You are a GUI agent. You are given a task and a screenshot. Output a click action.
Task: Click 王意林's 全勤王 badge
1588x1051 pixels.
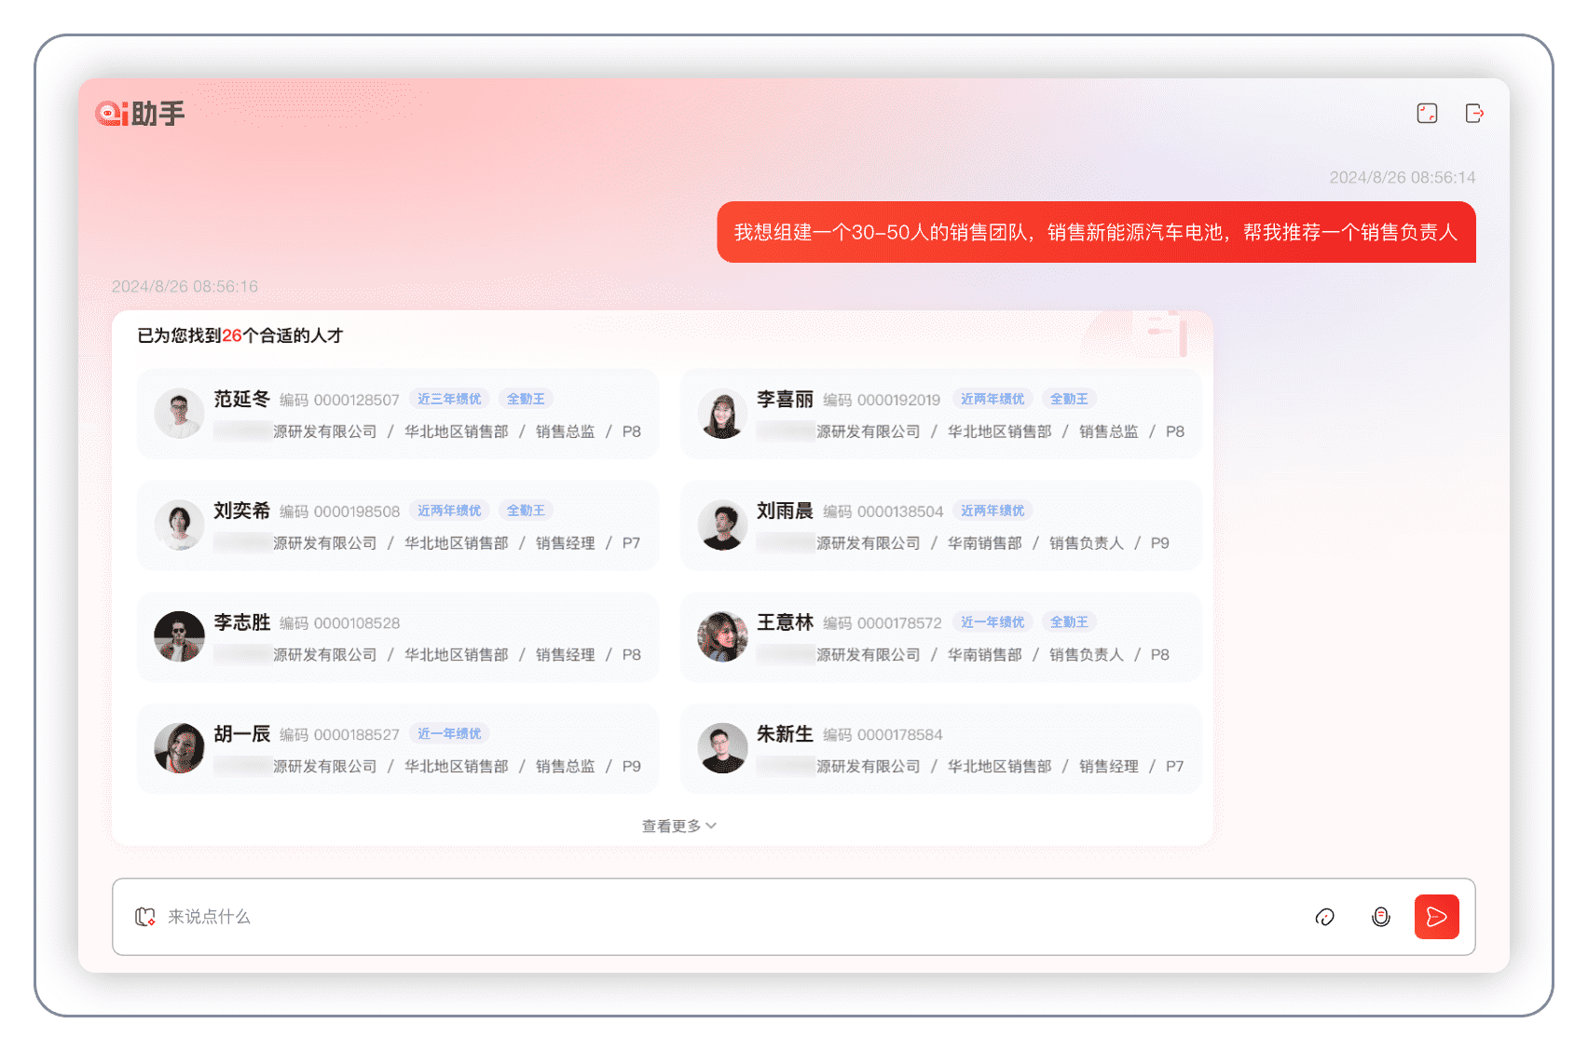1069,622
